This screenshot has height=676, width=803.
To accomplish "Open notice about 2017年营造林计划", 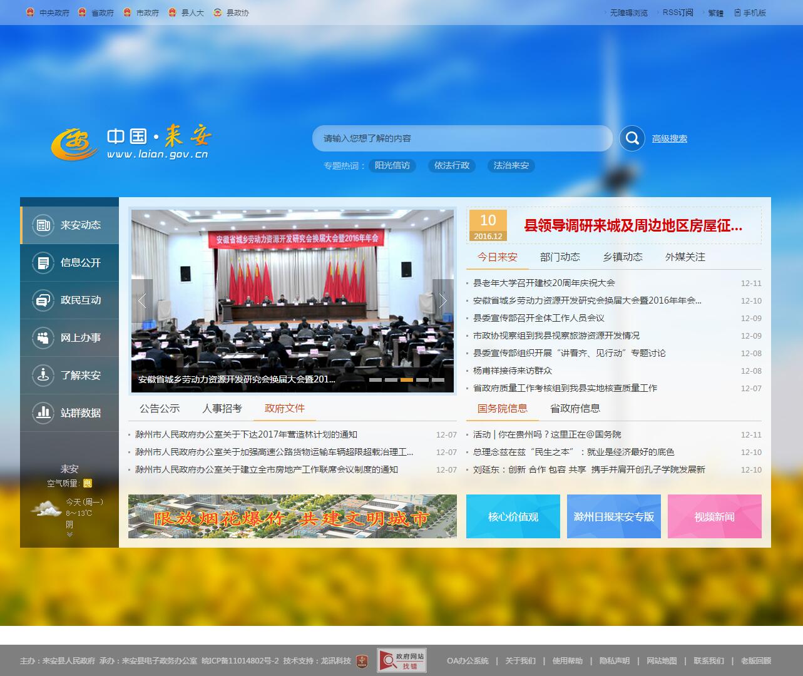I will (x=247, y=434).
